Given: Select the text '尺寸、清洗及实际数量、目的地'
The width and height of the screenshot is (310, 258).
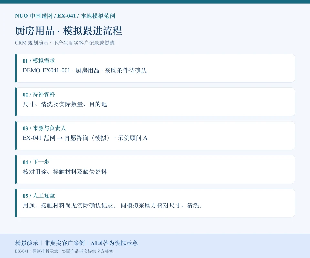Looking at the screenshot, I should (65, 104).
